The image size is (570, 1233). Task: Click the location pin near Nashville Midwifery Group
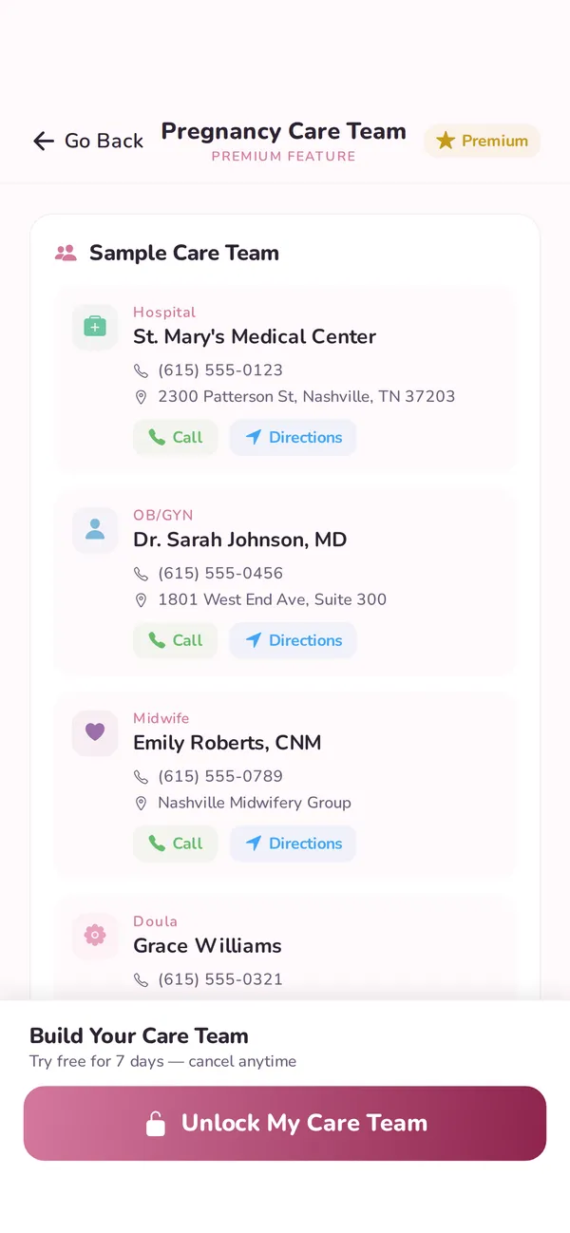click(142, 803)
